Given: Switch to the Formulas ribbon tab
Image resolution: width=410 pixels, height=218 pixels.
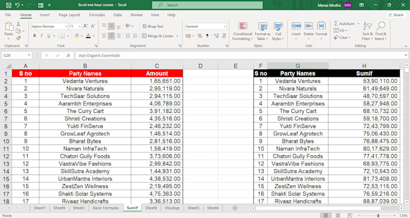Looking at the screenshot, I should point(96,15).
